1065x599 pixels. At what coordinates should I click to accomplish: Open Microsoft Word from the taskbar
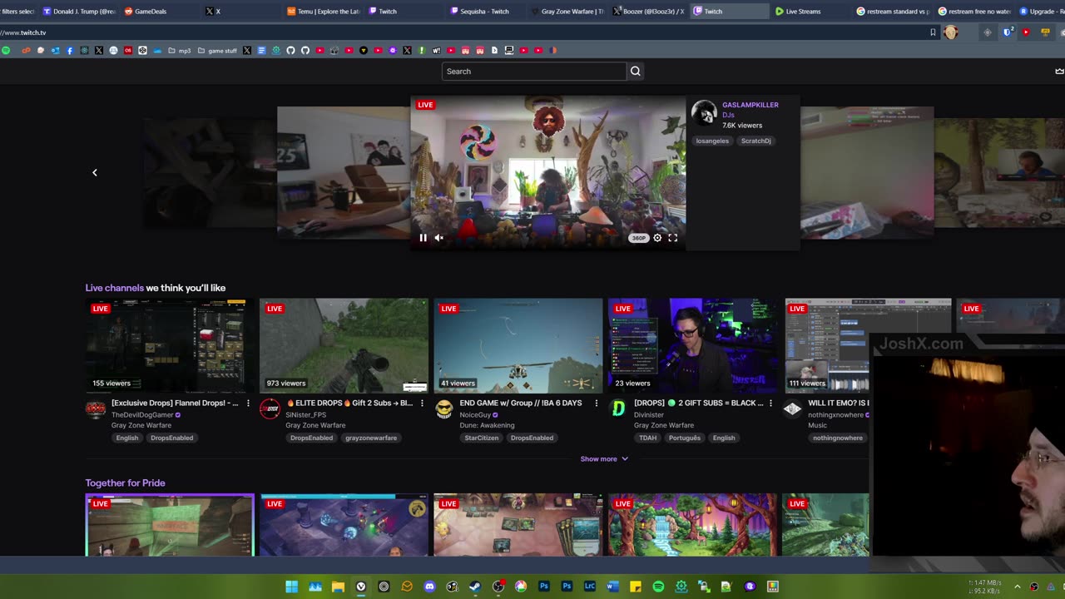(612, 587)
